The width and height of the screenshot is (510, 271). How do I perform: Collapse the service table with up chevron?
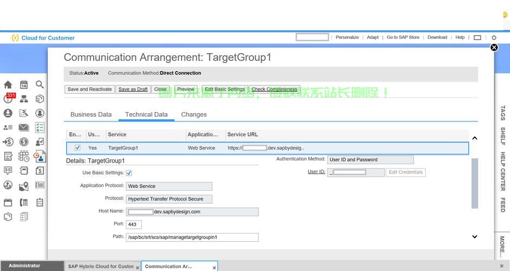474,138
